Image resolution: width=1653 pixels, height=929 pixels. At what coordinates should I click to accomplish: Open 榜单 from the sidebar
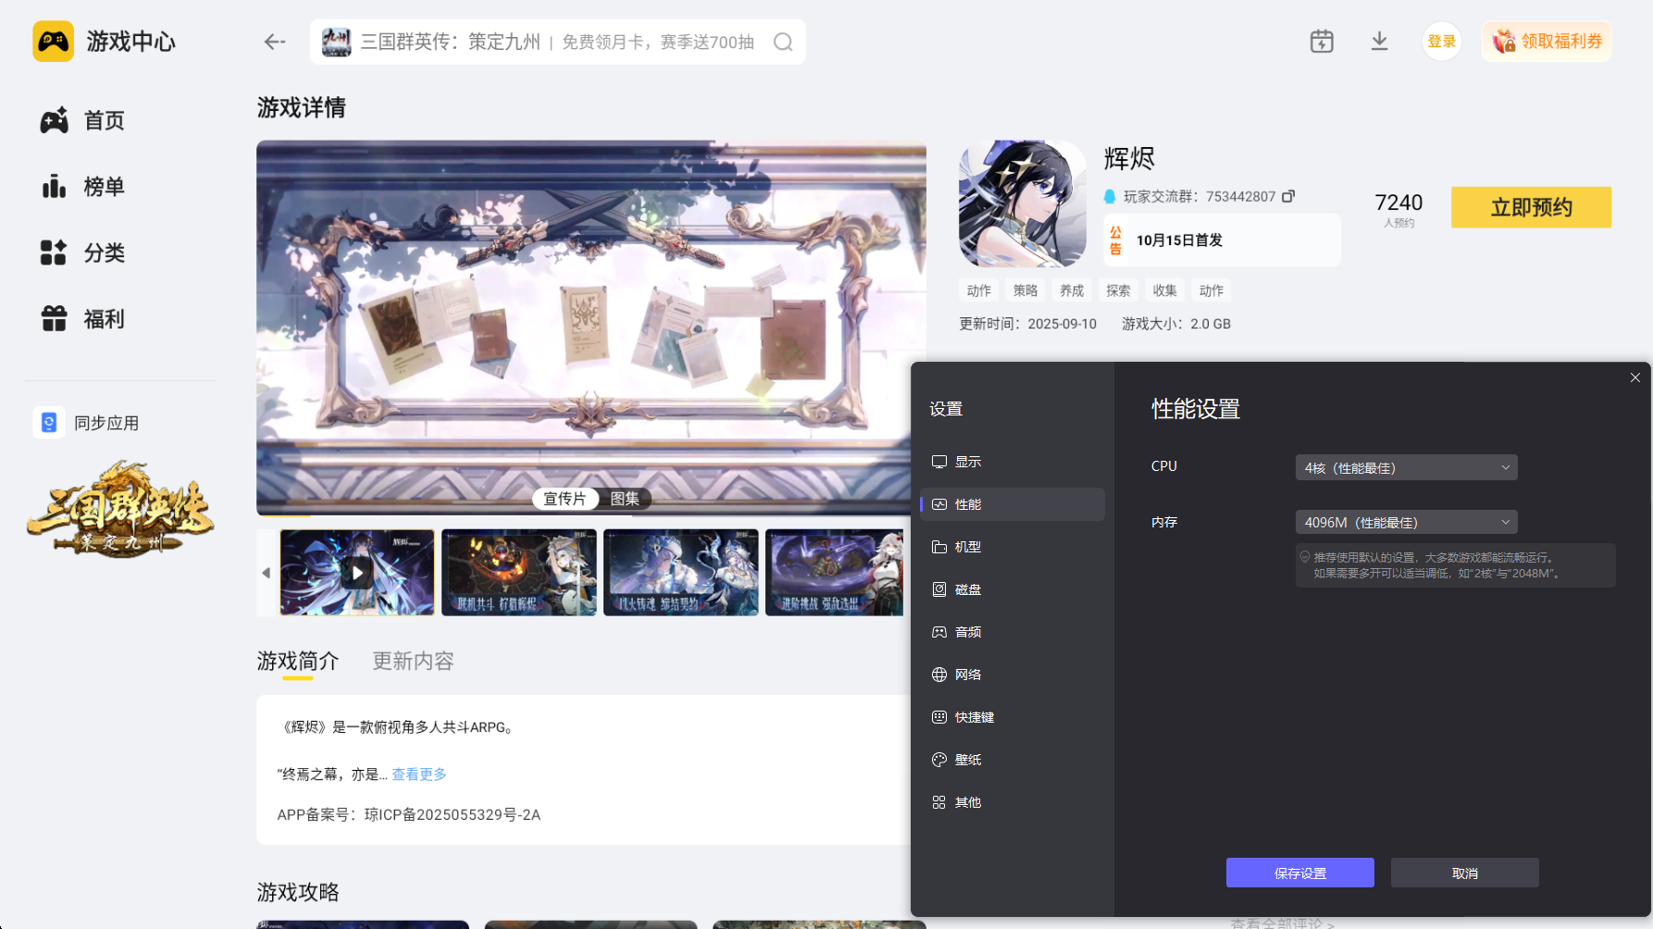pos(104,186)
